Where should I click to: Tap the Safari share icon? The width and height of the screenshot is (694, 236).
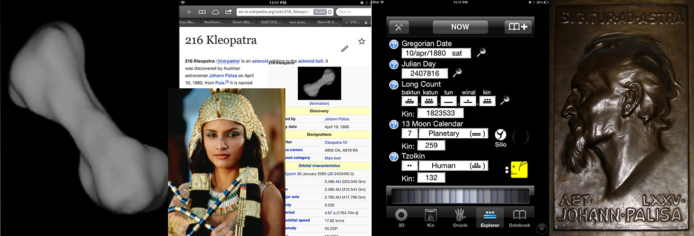[x=229, y=12]
